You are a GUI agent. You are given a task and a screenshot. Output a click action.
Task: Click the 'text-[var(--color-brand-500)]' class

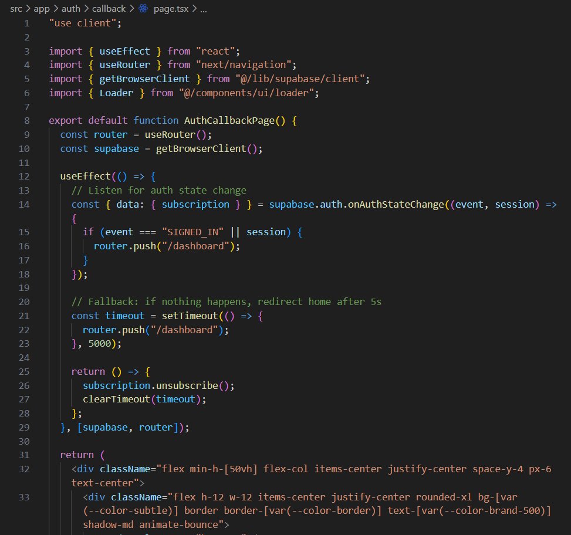click(x=469, y=511)
